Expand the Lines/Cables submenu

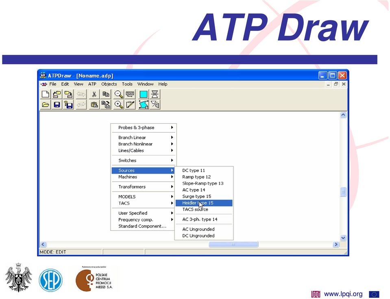click(143, 151)
